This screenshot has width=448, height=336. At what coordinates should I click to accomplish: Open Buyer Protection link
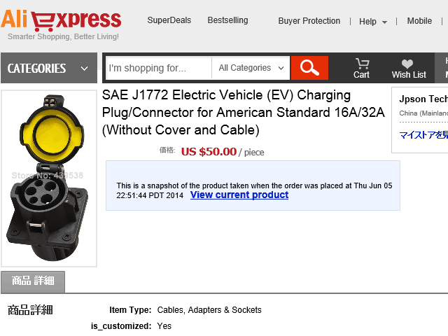pyautogui.click(x=309, y=21)
